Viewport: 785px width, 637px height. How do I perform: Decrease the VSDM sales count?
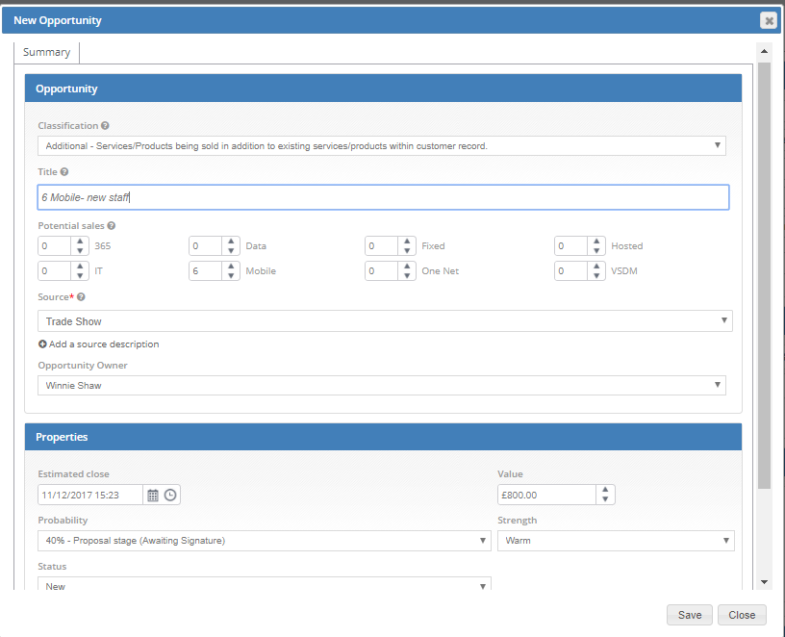coord(596,275)
